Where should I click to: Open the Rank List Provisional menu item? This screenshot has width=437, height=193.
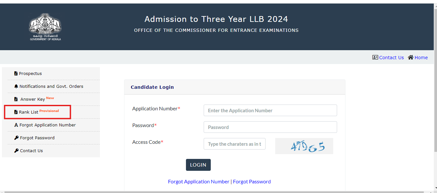click(x=37, y=112)
